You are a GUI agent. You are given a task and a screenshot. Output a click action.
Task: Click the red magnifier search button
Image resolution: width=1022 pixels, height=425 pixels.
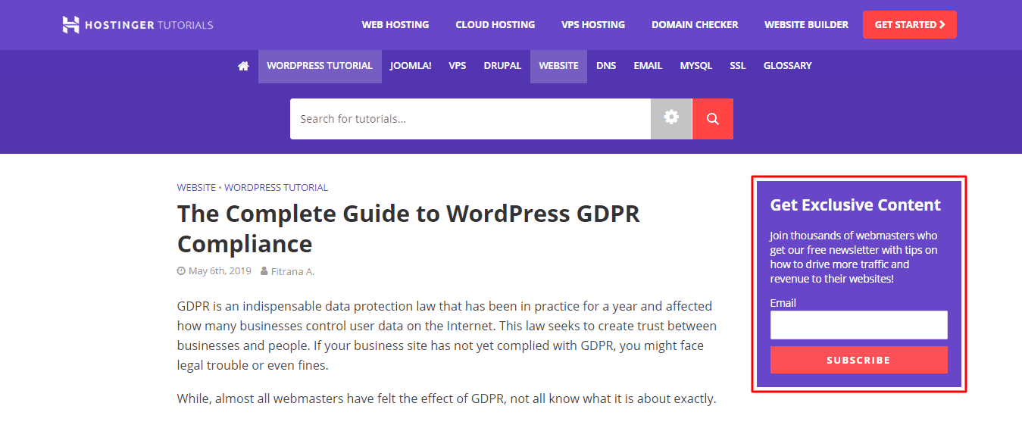click(712, 118)
